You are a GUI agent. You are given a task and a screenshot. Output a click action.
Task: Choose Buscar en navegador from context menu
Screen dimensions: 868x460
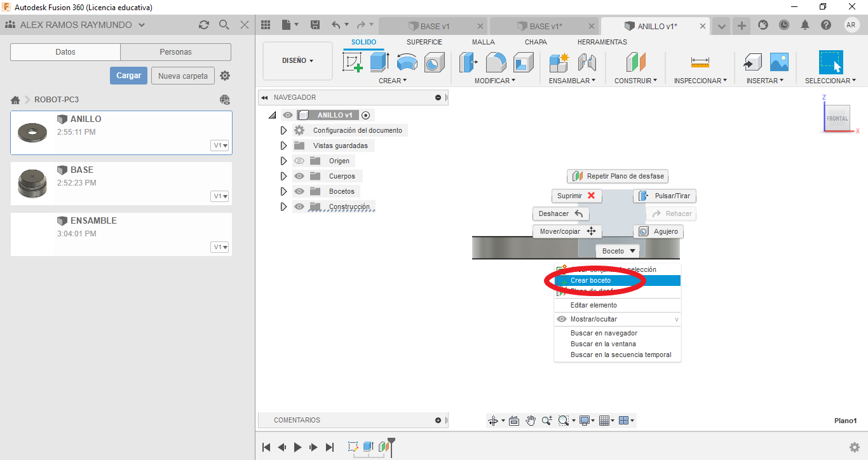[x=617, y=333]
